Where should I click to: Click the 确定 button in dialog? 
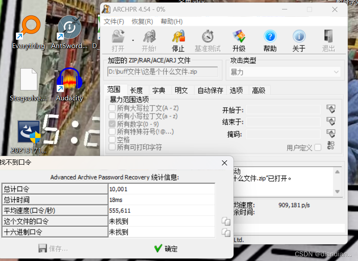tap(166, 249)
